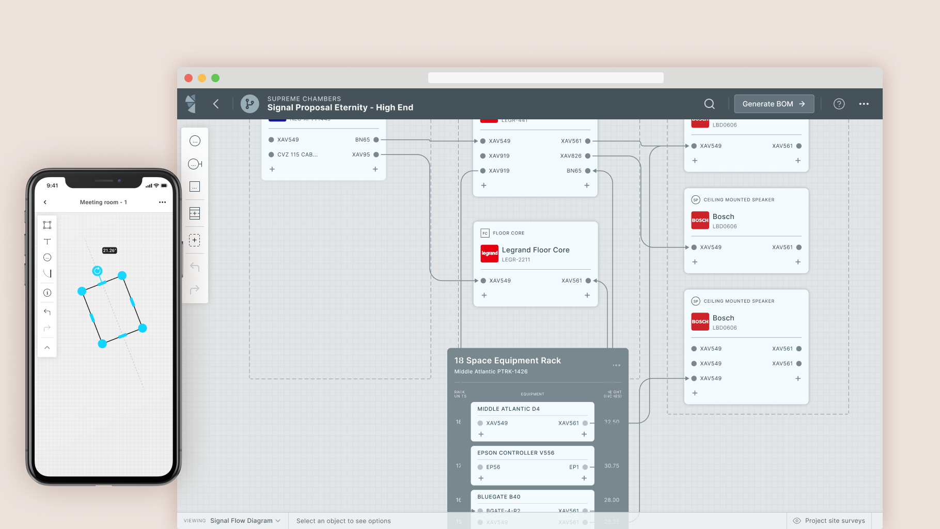Add input port on middle Bosch card
This screenshot has width=940, height=529.
coord(695,262)
